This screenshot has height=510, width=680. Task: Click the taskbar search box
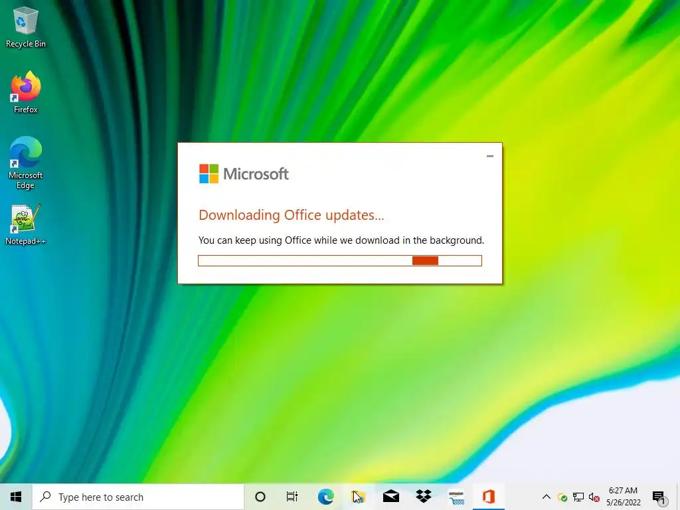138,497
